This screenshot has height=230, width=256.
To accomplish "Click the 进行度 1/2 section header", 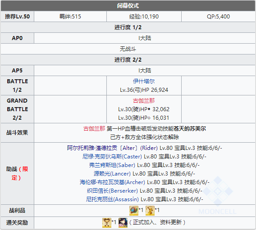I will coord(128,27).
